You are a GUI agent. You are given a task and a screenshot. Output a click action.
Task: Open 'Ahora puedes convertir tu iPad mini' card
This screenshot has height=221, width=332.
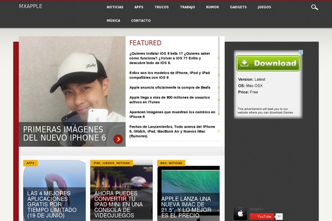click(x=118, y=204)
